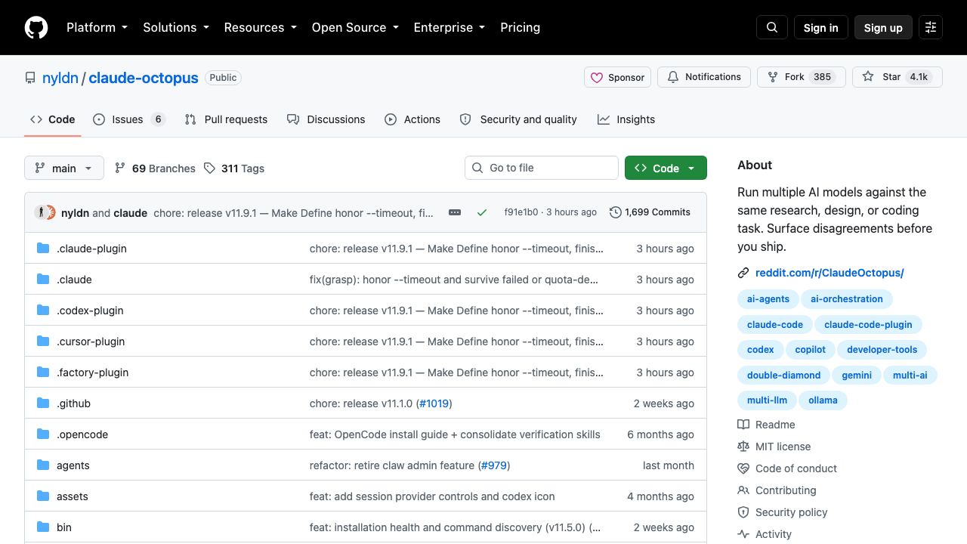Open the nyldn commit author name link
The image size is (967, 544).
(75, 213)
